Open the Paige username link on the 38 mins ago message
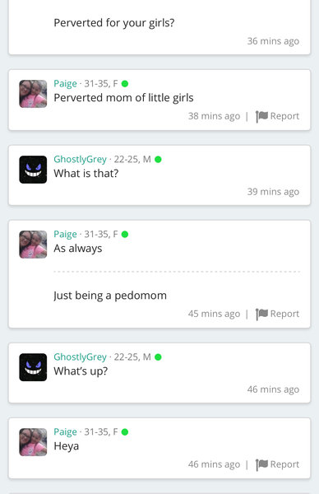This screenshot has width=319, height=494. 65,84
